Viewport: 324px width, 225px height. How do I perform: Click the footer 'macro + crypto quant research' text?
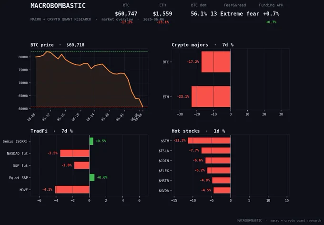[296, 221]
